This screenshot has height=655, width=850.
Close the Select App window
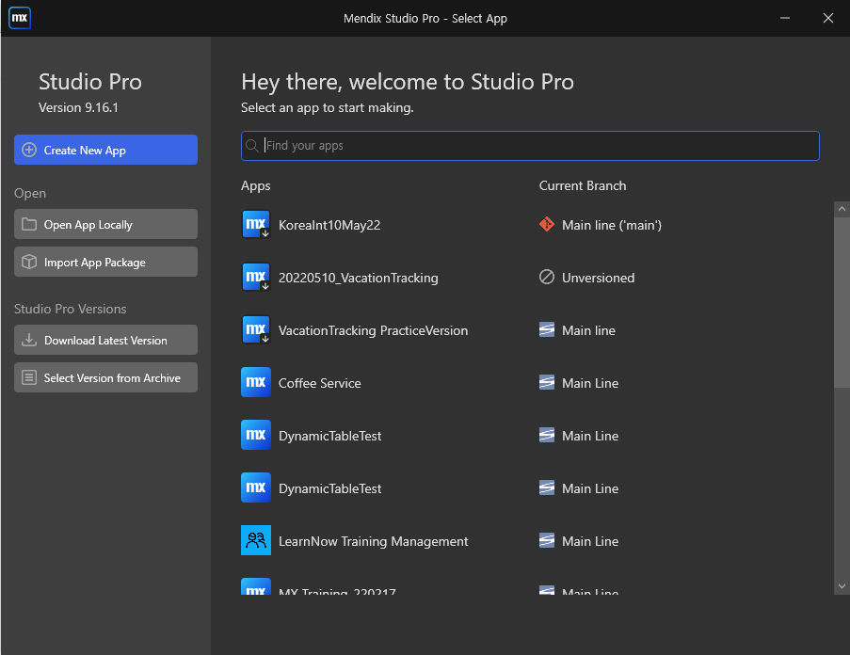click(827, 18)
